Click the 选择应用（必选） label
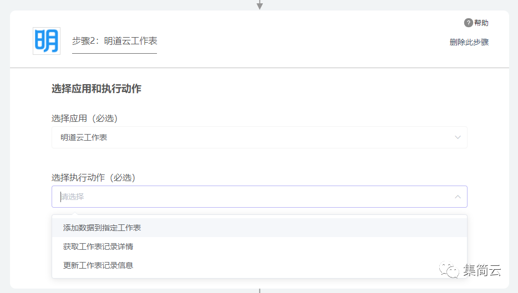 click(84, 119)
